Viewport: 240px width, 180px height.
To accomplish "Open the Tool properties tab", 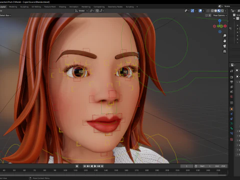I will point(231,71).
